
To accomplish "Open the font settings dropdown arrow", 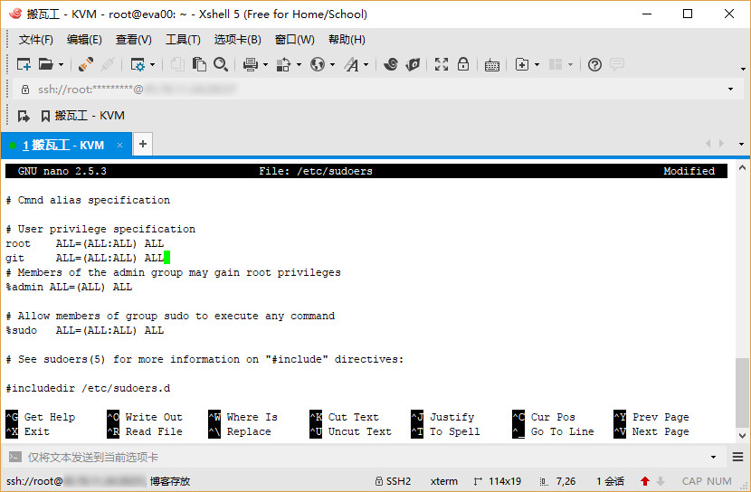I will [366, 65].
